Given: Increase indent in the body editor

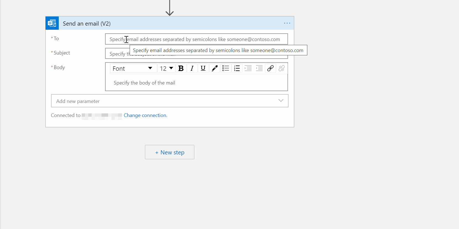Looking at the screenshot, I should [x=248, y=68].
